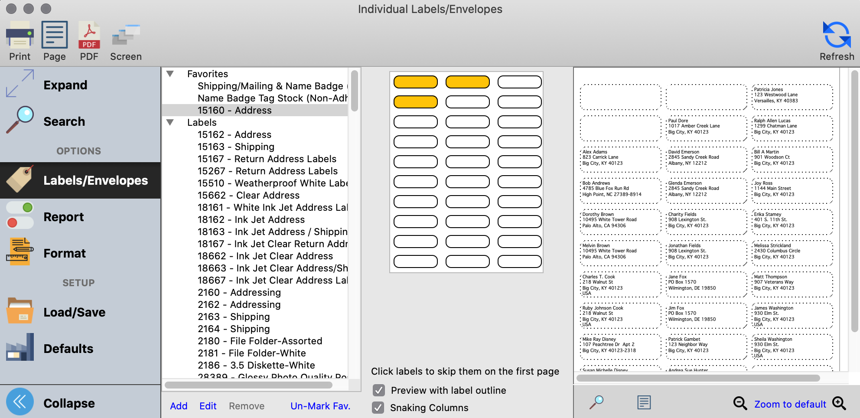Click the Collapse label text
The image size is (860, 418).
[x=69, y=403]
